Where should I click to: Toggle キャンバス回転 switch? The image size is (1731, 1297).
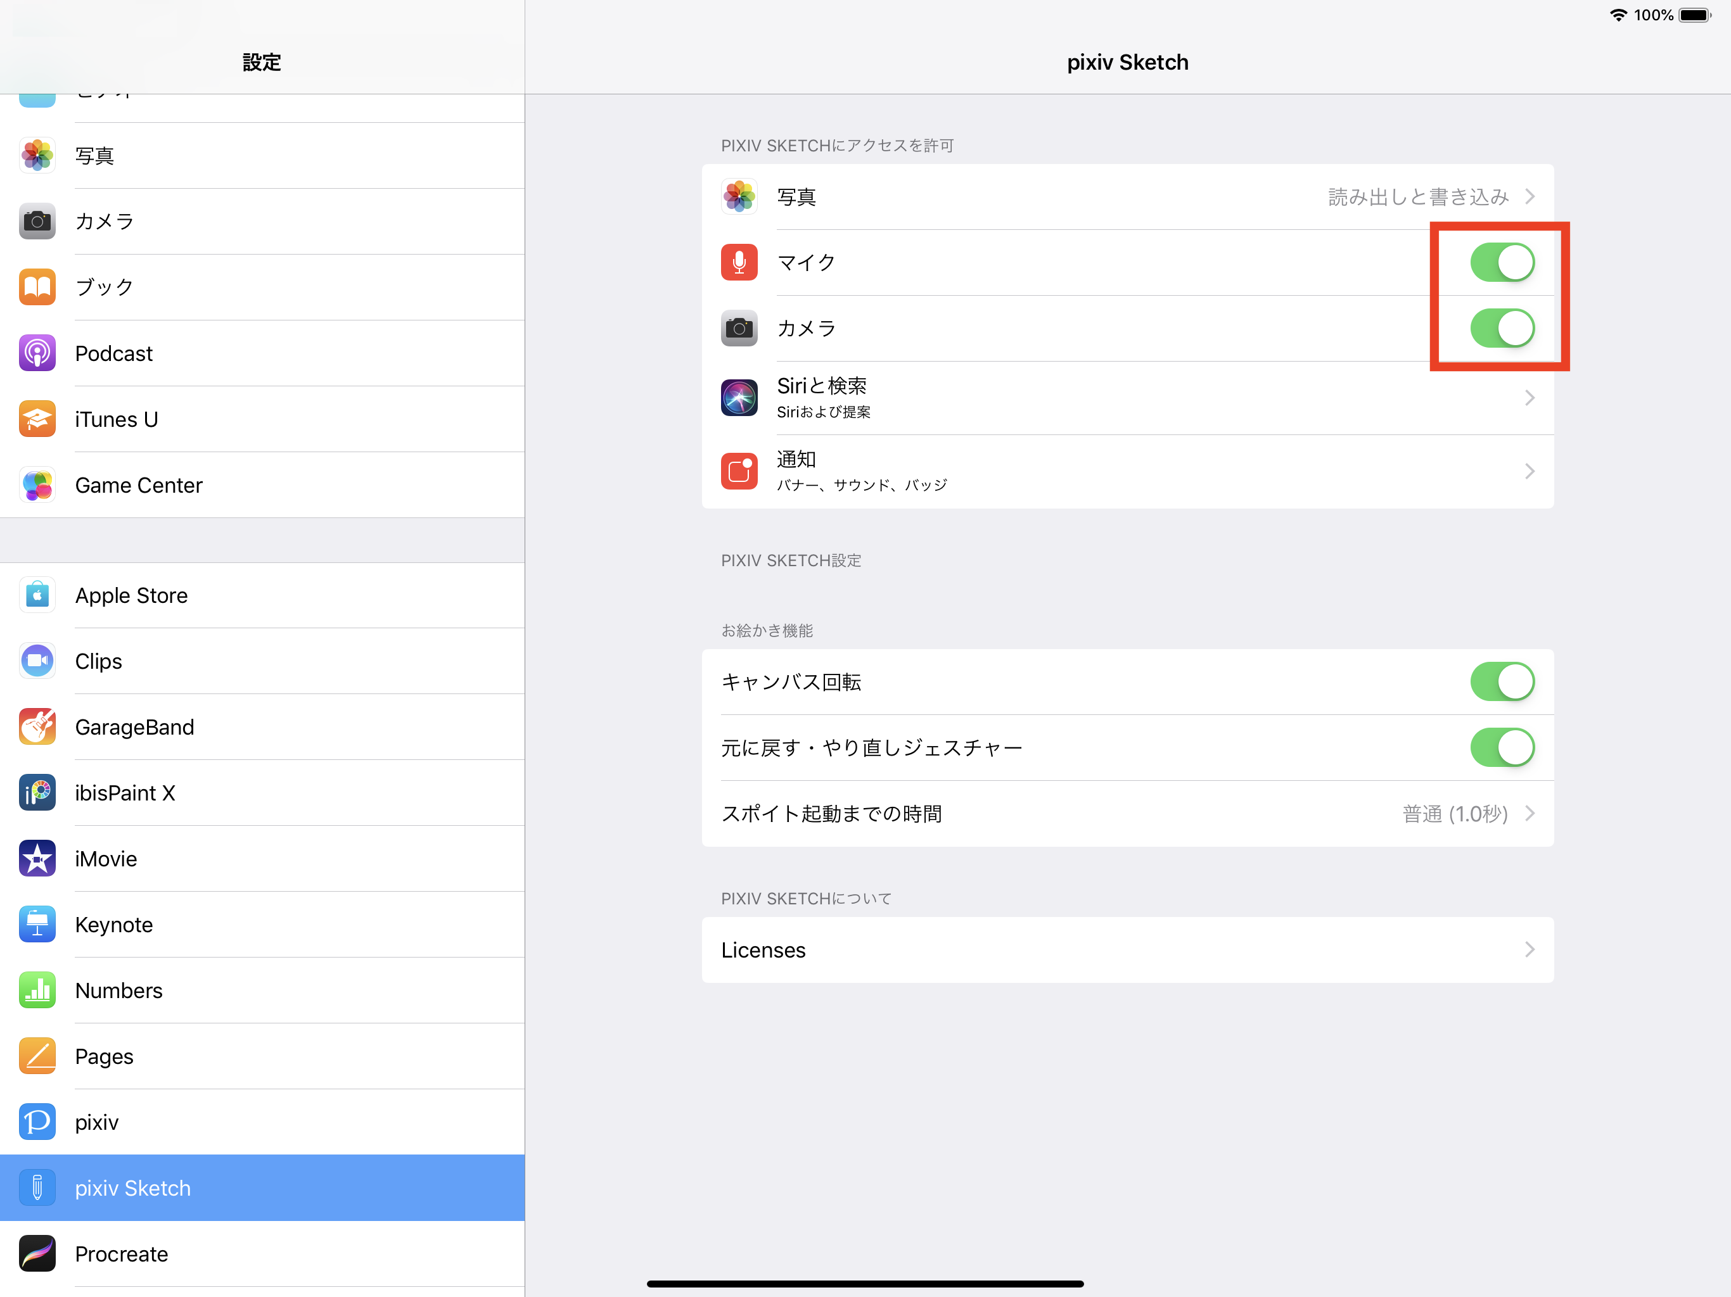(1502, 681)
